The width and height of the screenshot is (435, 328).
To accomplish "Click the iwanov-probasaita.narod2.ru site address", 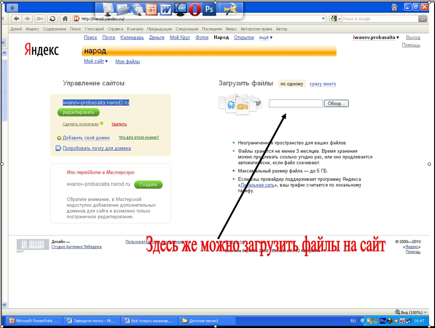I will click(96, 103).
